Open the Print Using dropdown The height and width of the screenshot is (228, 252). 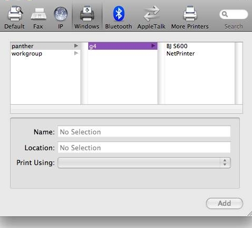click(x=144, y=162)
